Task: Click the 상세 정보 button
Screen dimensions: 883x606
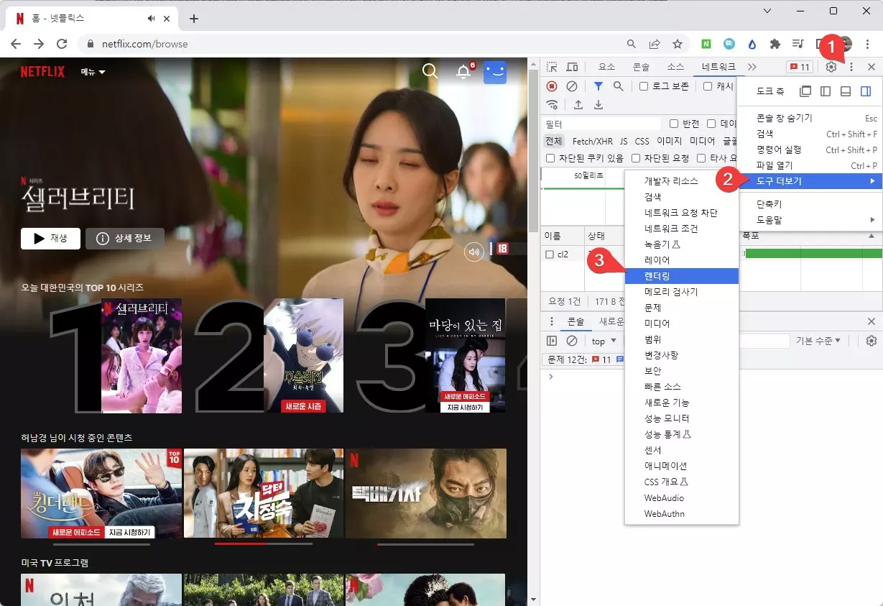Action: (124, 238)
